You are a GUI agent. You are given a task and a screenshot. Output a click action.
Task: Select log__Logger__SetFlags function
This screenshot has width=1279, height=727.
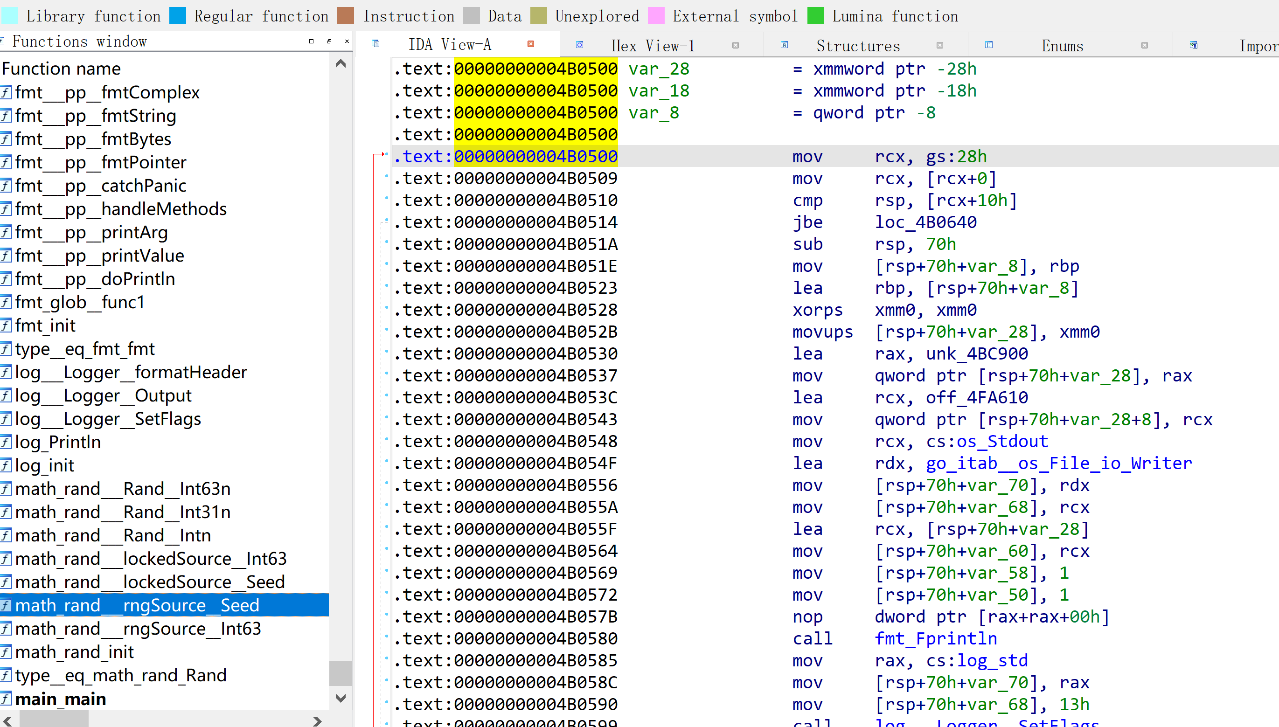[164, 418]
